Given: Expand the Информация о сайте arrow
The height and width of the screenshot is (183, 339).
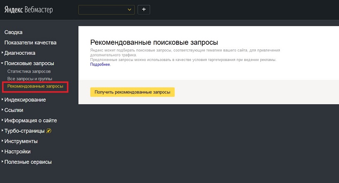Looking at the screenshot, I should pos(2,120).
